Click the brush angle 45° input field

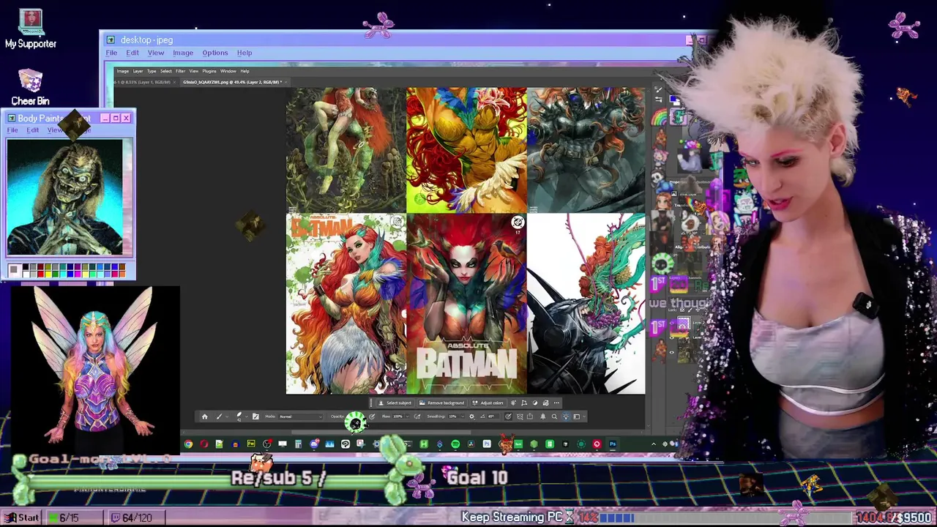tap(493, 416)
